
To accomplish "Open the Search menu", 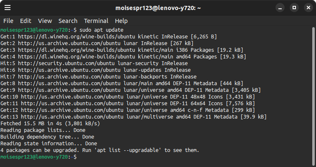I will pos(68,21).
